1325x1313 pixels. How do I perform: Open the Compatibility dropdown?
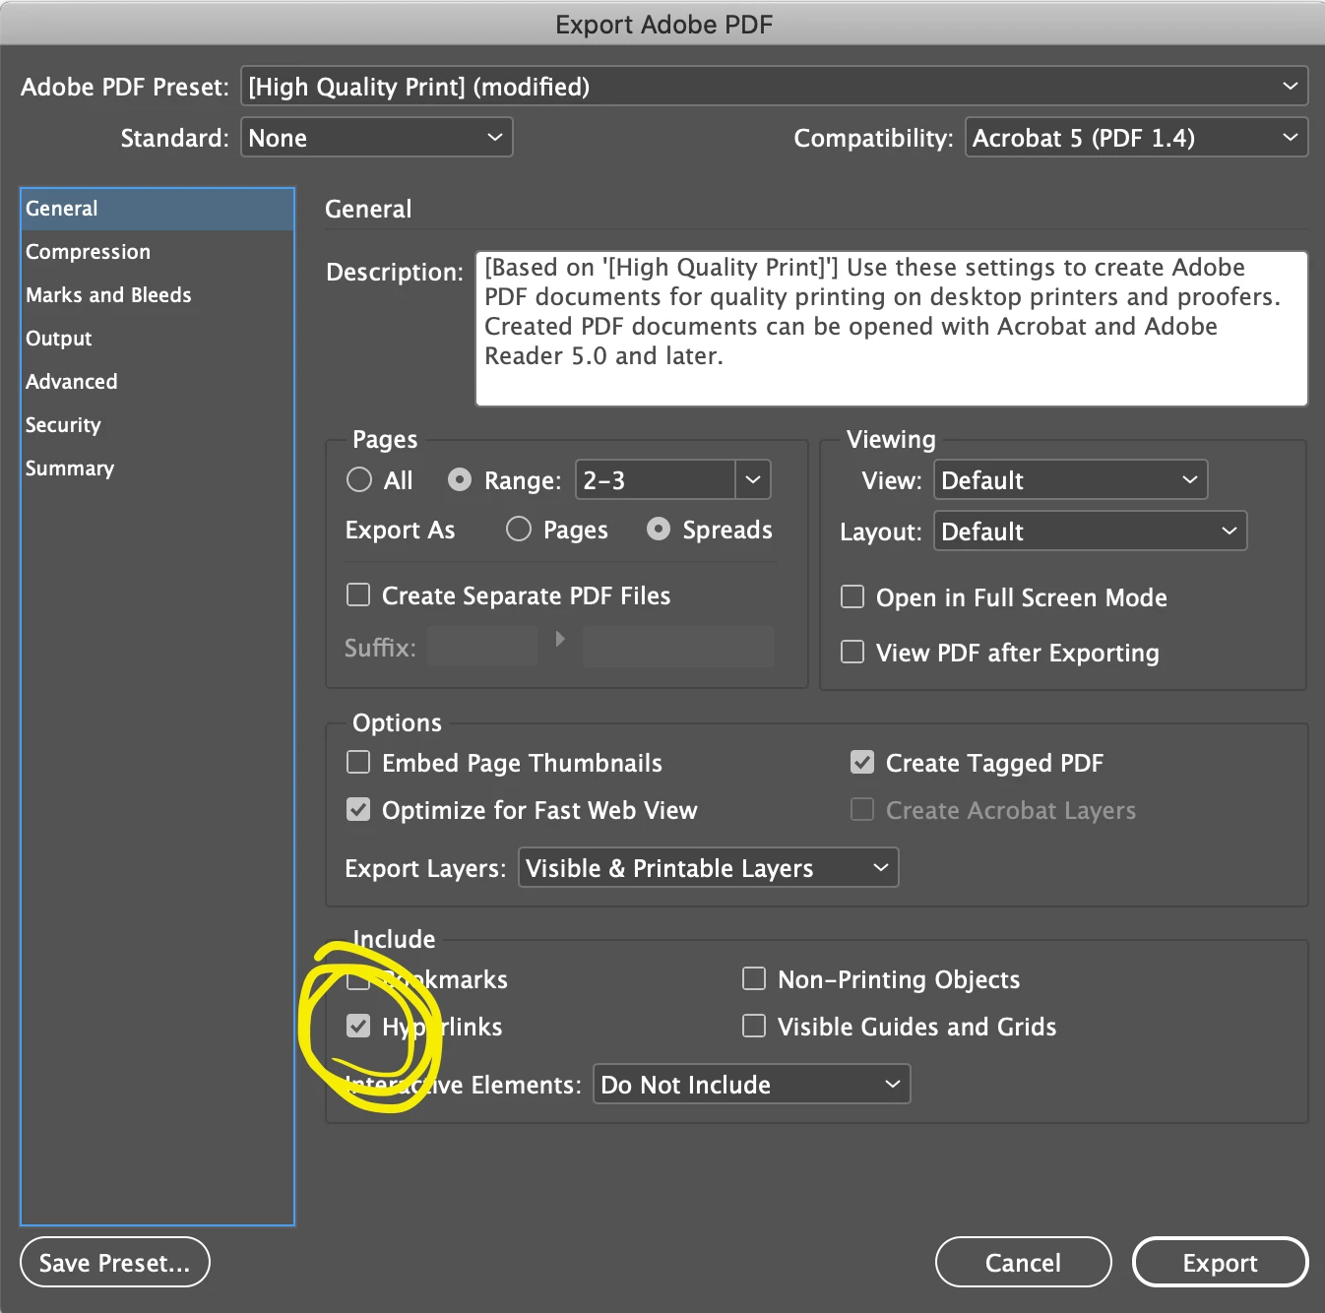tap(1136, 138)
